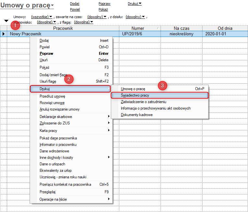The height and width of the screenshot is (212, 248).
Task: Click the Popraw link at top
Action: (x=104, y=4)
